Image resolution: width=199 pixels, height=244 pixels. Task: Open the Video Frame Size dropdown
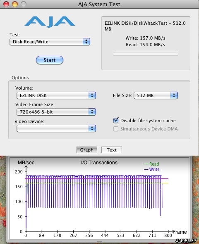(56, 112)
